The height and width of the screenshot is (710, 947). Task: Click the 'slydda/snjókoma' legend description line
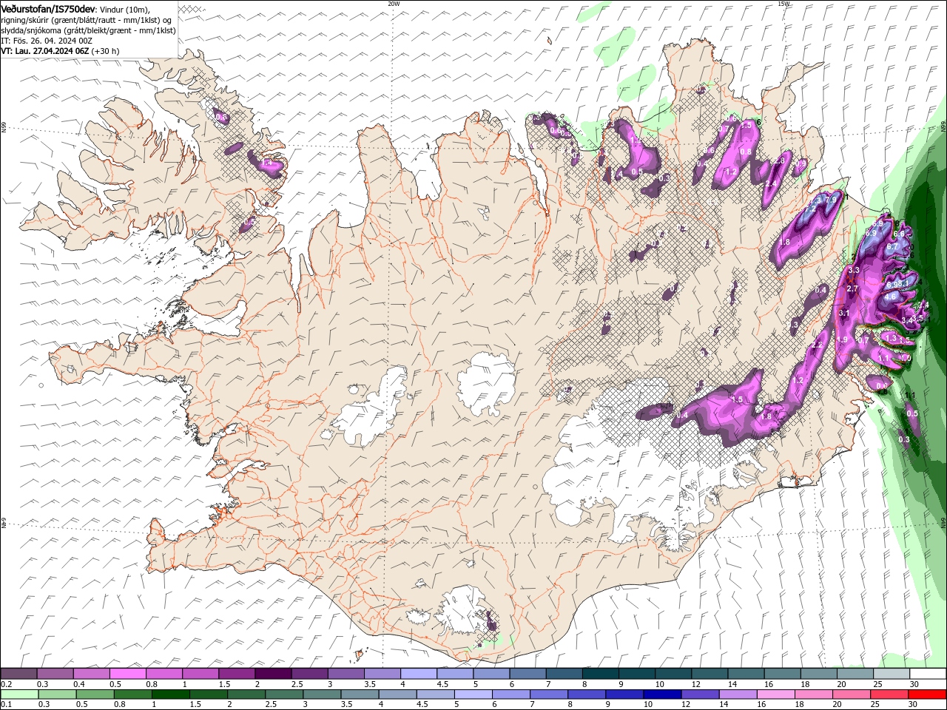click(x=89, y=30)
